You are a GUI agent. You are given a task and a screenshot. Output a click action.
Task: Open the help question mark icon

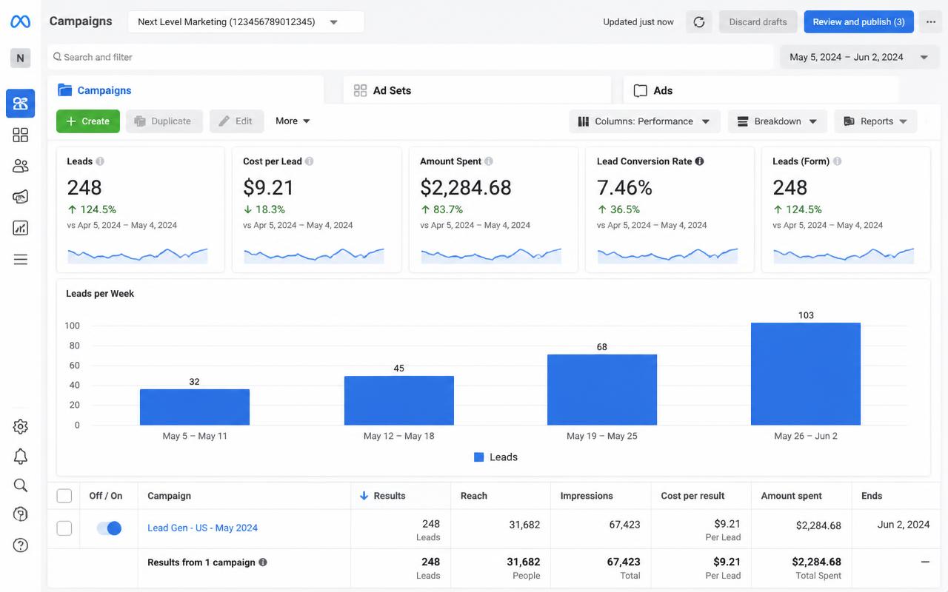click(20, 545)
